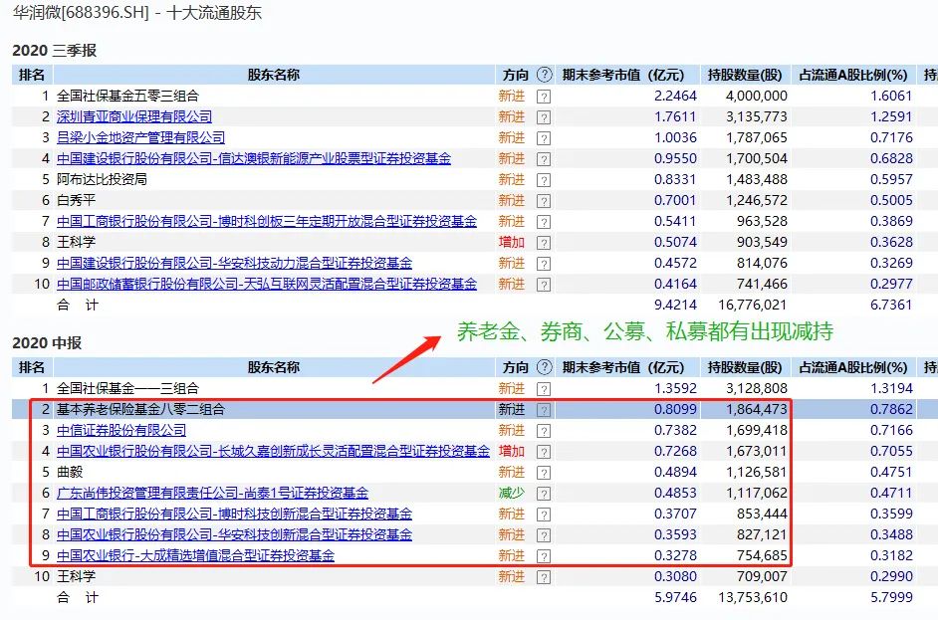Click help icon in 华安科技动力混合型 fund row
Viewport: 938px width, 620px height.
[x=543, y=264]
